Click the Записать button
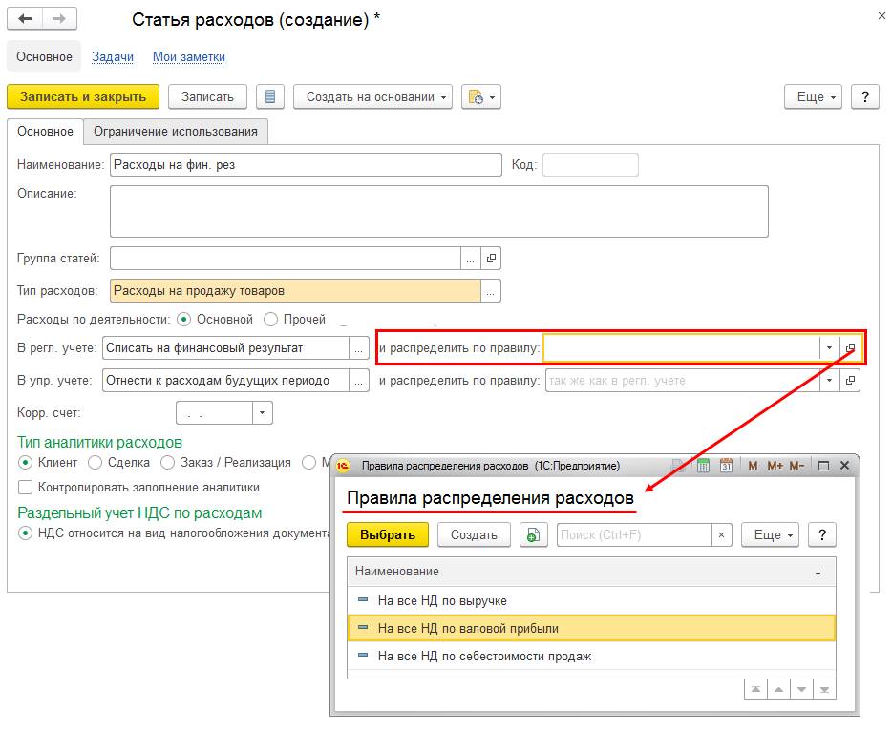The width and height of the screenshot is (892, 731). (207, 96)
